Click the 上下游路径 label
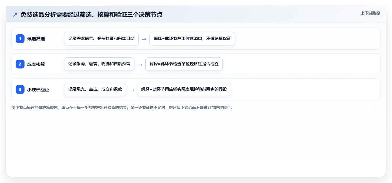The width and height of the screenshot is (392, 183). coord(370,13)
